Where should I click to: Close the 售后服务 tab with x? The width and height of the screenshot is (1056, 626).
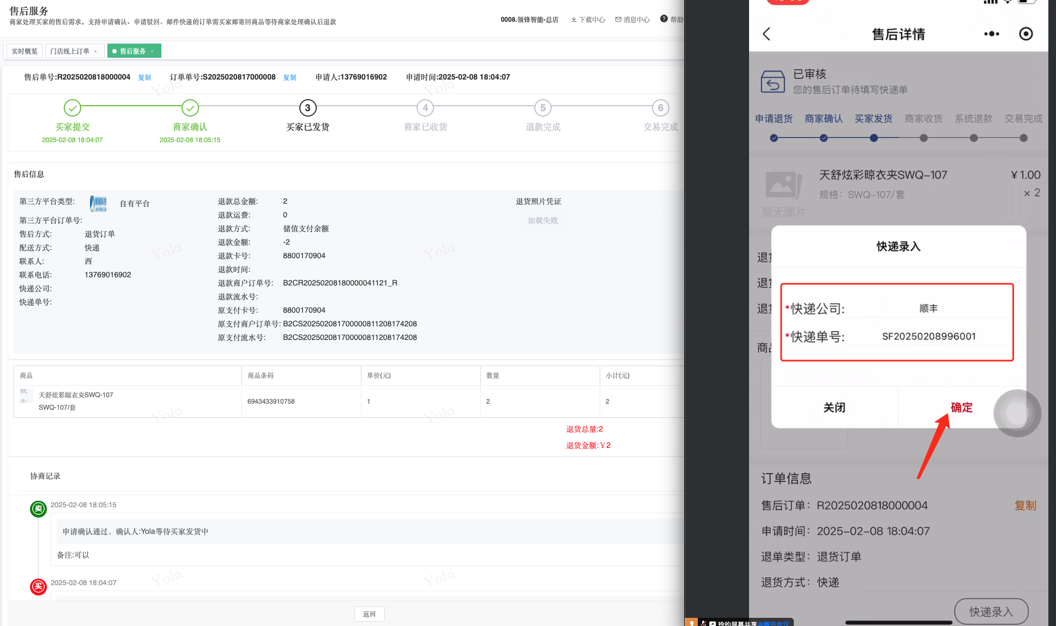tap(152, 51)
